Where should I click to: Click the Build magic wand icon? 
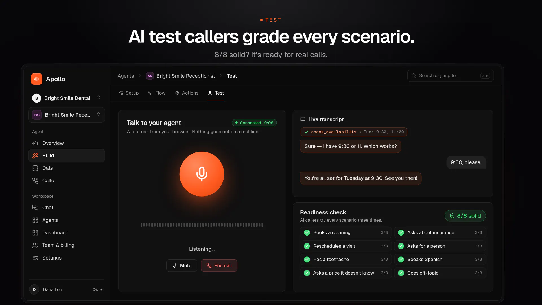[35, 156]
